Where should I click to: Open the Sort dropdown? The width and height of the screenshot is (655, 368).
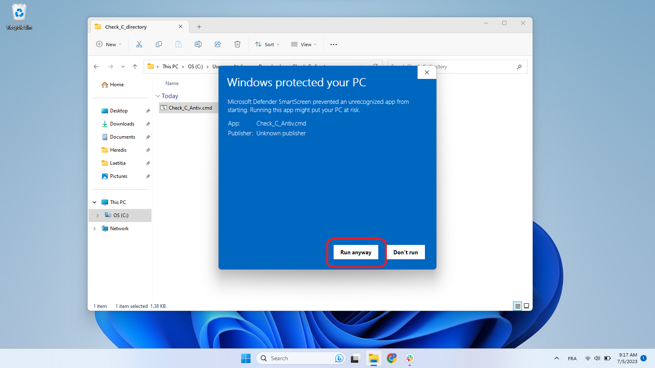pos(267,44)
